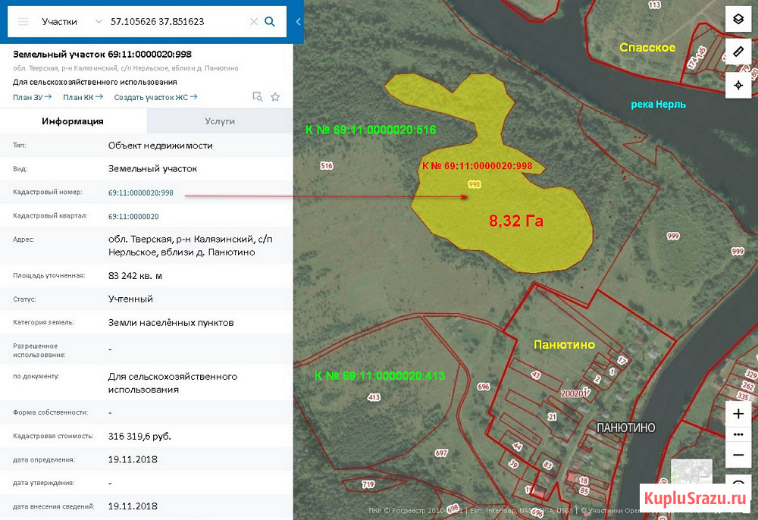
Task: Click the status value Учтенный
Action: pos(130,299)
